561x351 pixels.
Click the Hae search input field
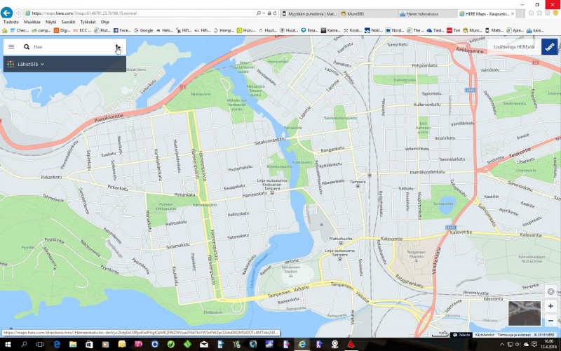pos(70,46)
